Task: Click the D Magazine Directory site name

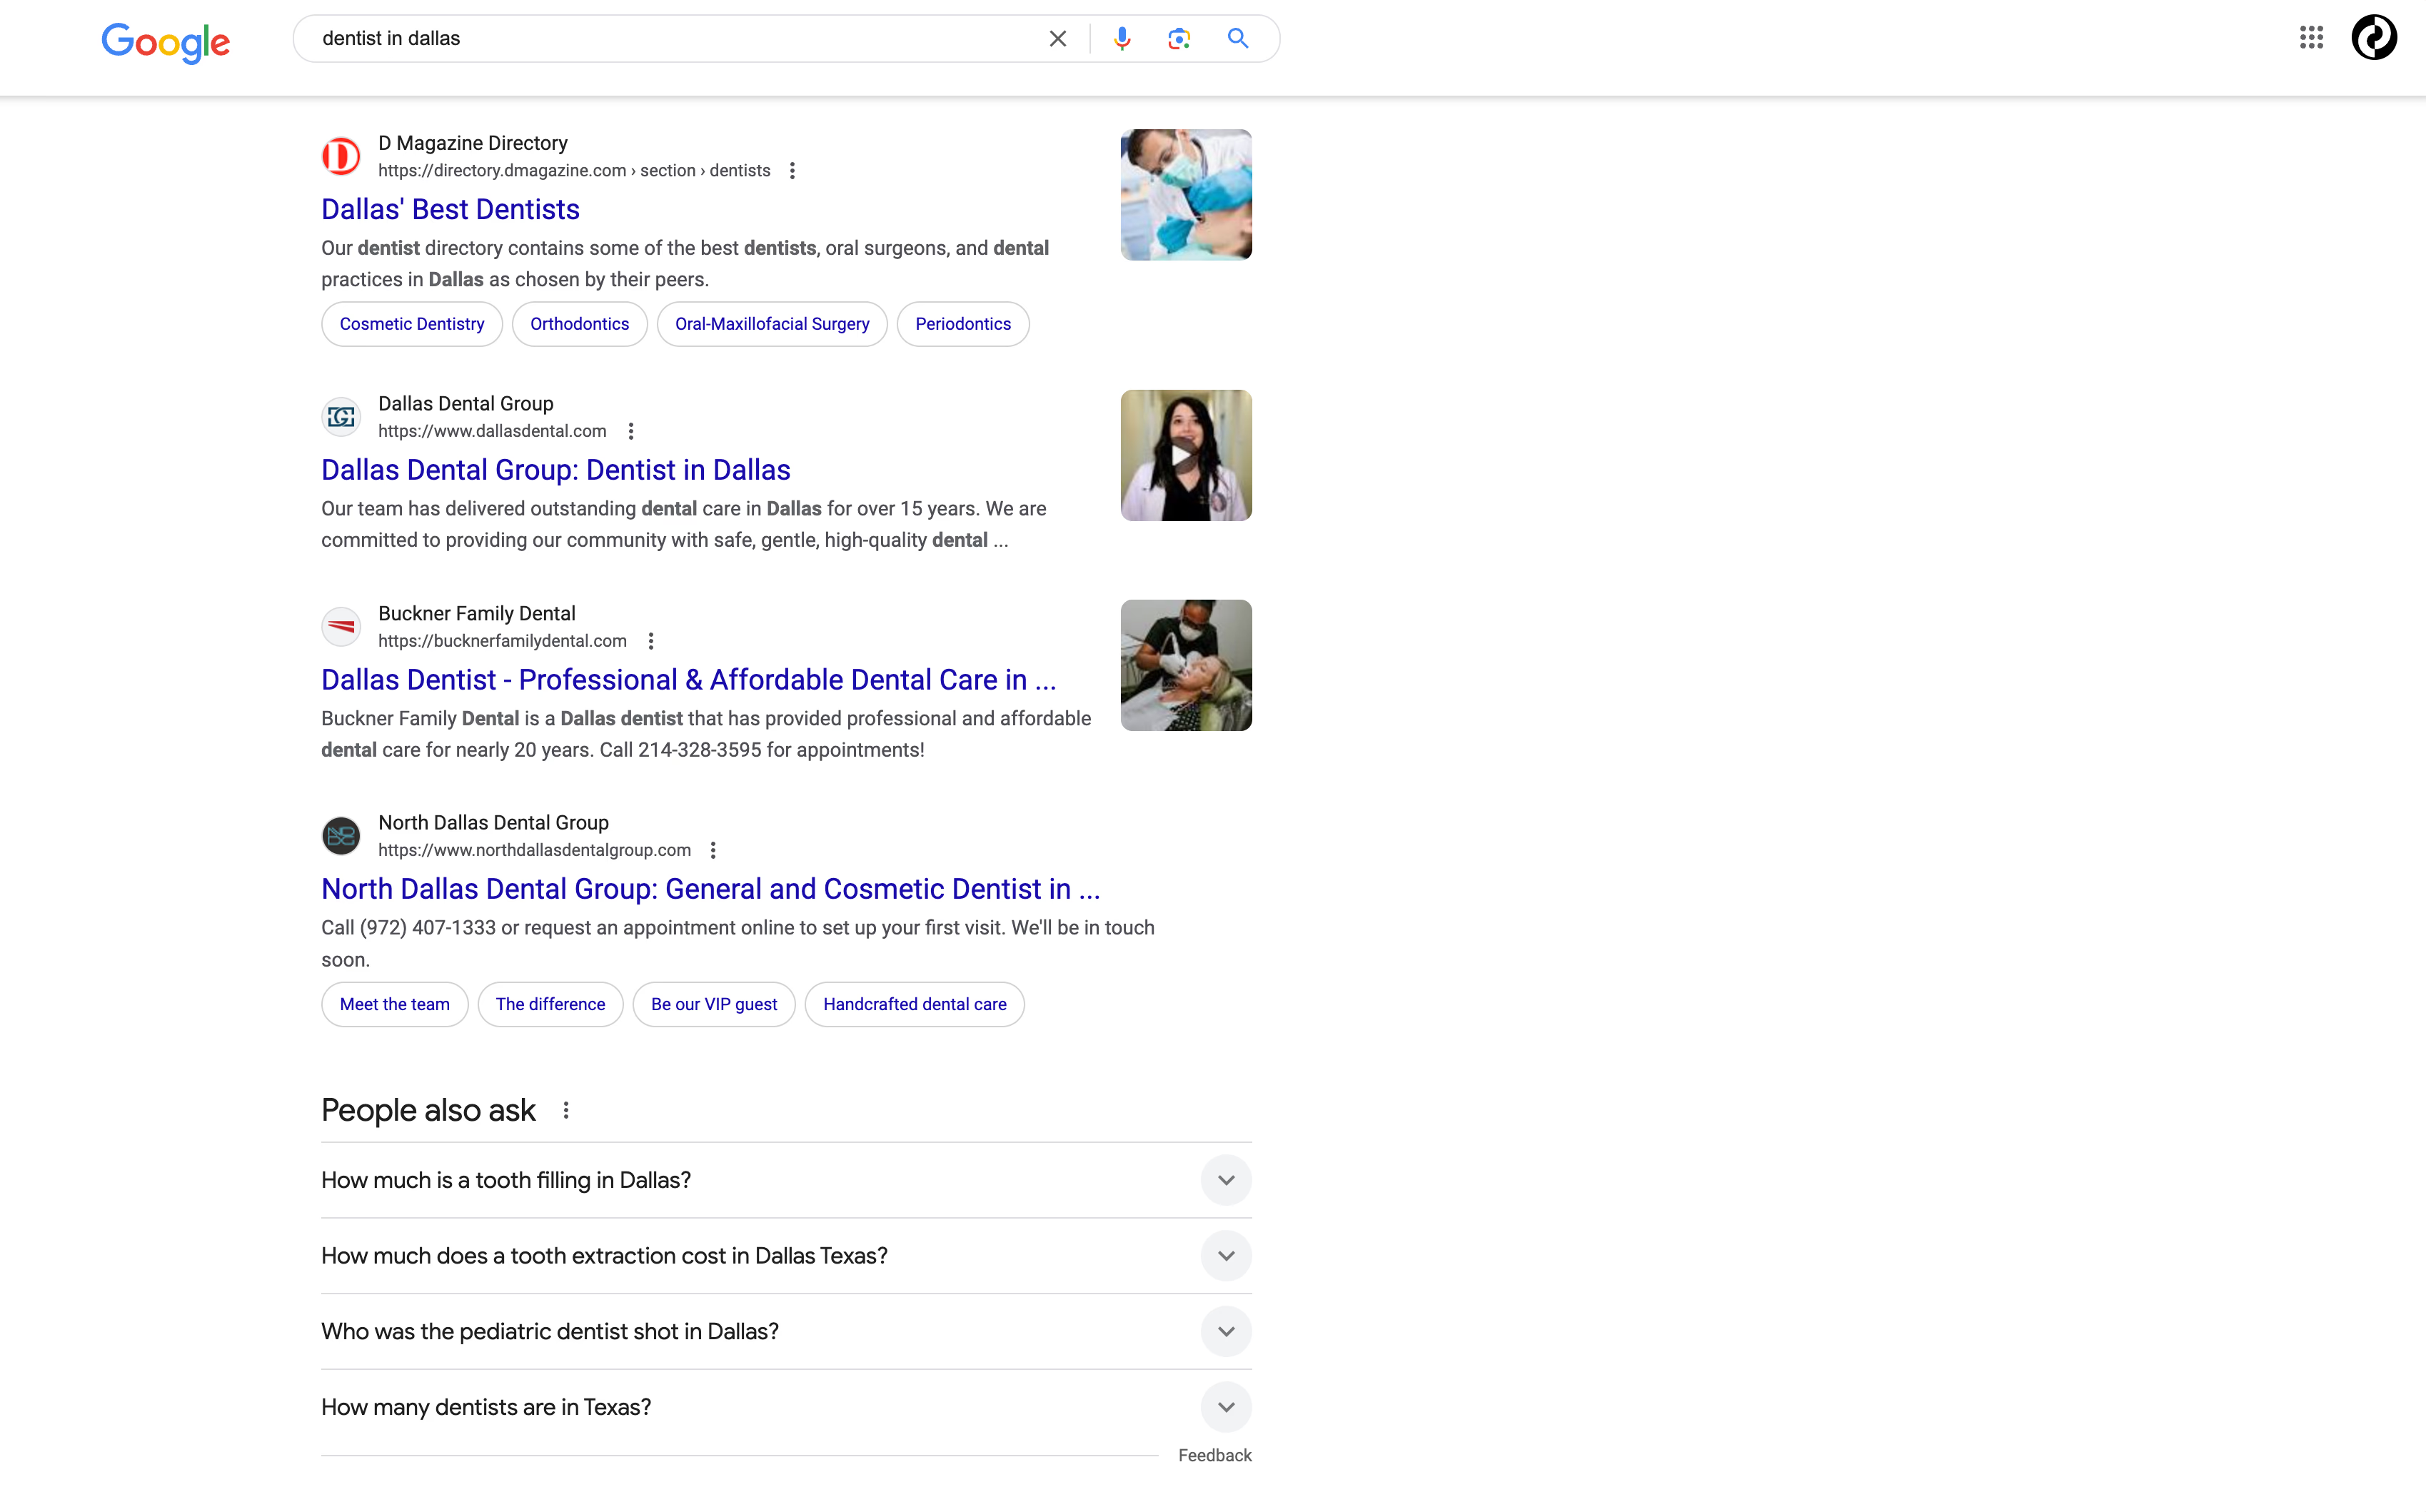Action: (x=473, y=143)
